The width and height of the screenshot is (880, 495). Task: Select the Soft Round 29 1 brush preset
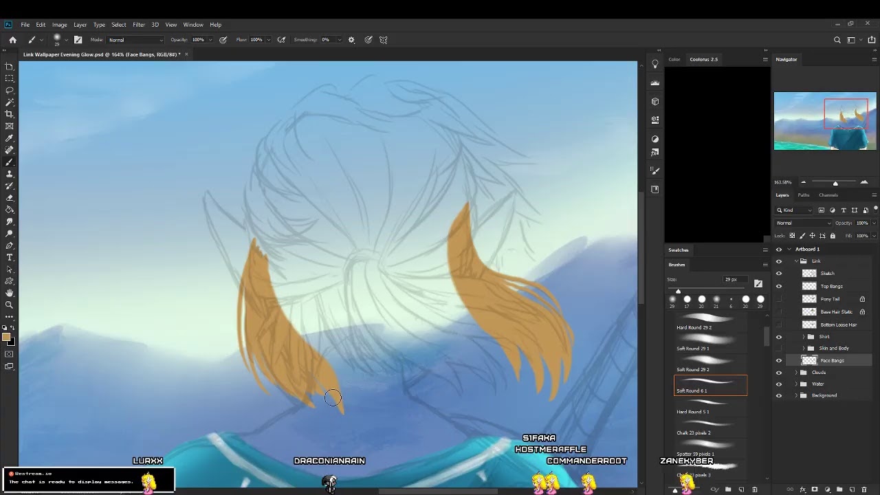click(710, 343)
